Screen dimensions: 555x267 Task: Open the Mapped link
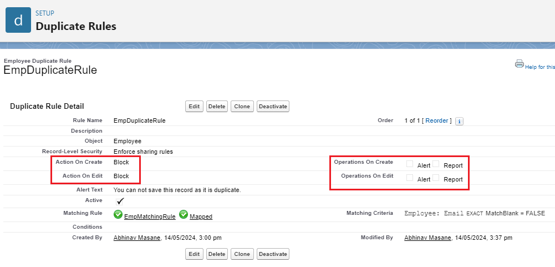click(201, 217)
